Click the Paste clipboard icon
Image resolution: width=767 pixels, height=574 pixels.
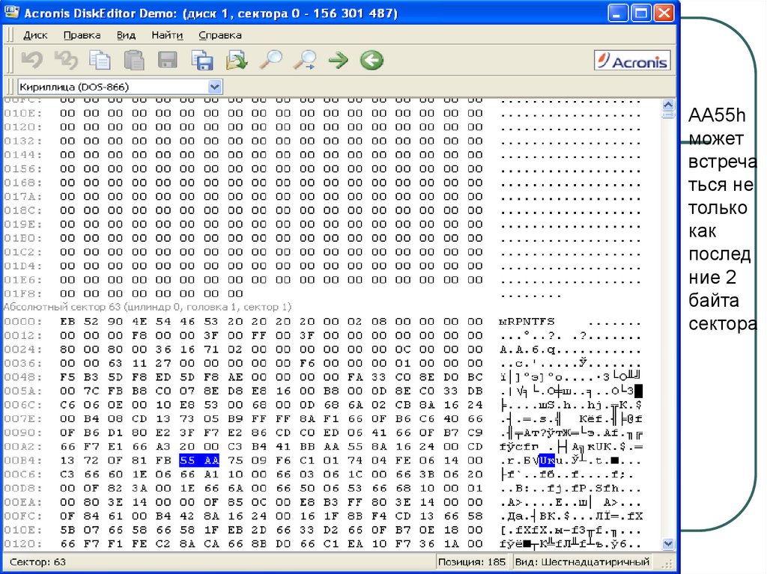[133, 61]
